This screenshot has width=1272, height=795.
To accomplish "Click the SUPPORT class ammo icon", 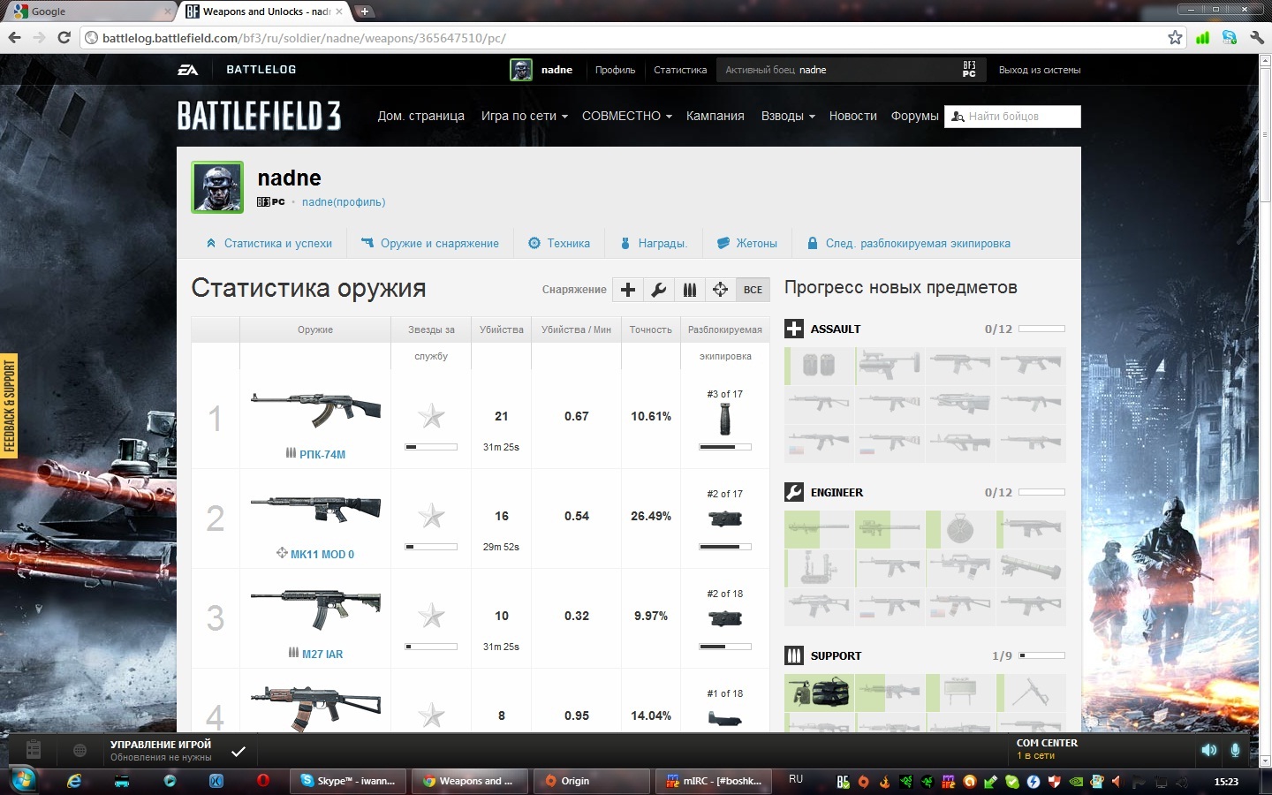I will tap(794, 655).
